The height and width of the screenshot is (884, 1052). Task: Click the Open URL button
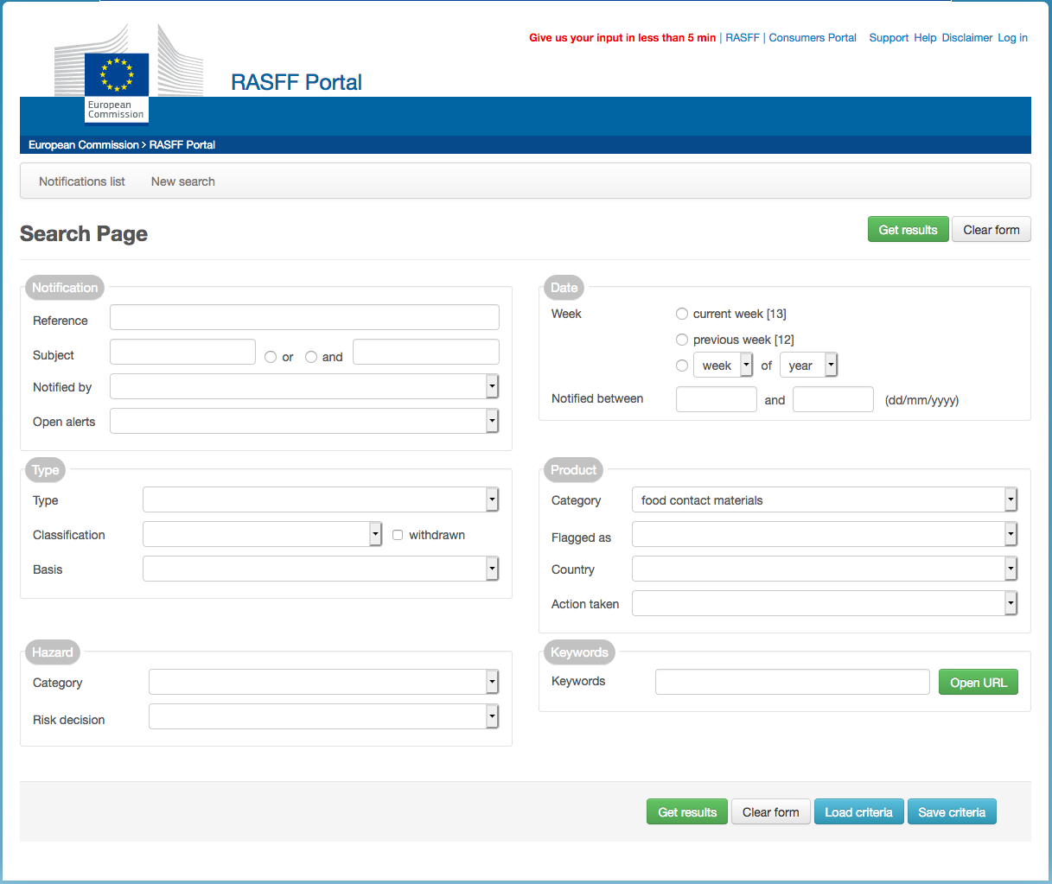pyautogui.click(x=979, y=682)
